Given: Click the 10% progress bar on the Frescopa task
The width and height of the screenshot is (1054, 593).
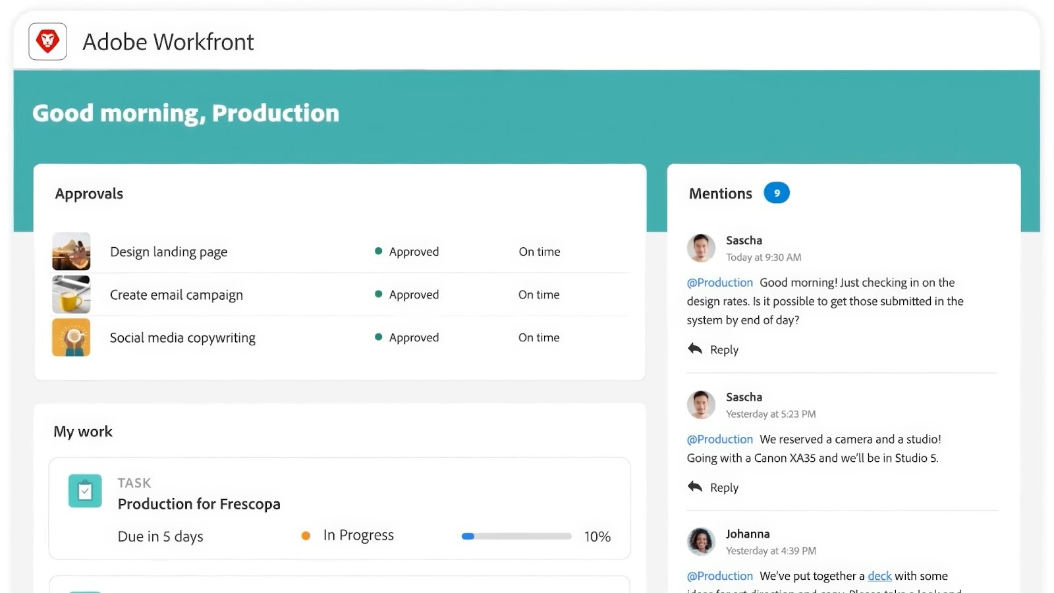Looking at the screenshot, I should (516, 536).
